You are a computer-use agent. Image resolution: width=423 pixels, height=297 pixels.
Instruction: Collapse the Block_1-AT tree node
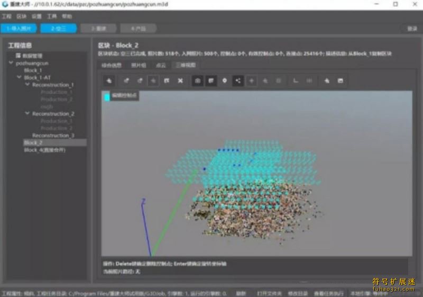point(20,77)
